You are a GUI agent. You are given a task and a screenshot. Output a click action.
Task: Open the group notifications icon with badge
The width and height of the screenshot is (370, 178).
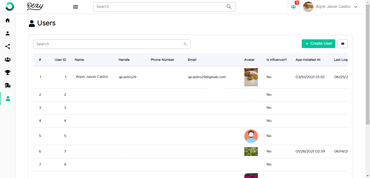[294, 7]
